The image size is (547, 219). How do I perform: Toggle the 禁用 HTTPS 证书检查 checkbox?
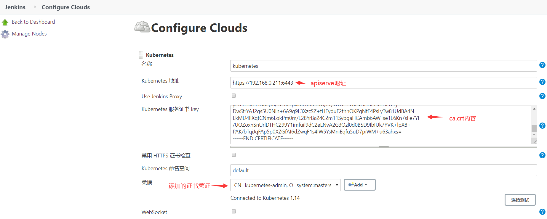coord(234,155)
